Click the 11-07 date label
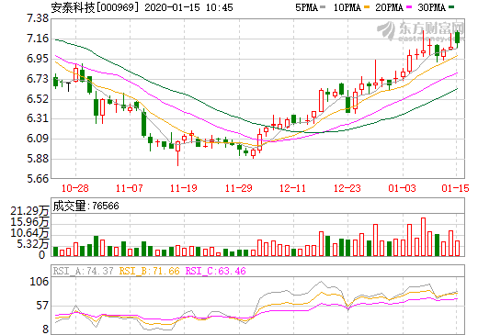The image size is (478, 335). tap(130, 188)
